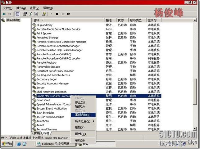The height and width of the screenshot is (149, 200).
Task: Select Print Spooler service icon
Action: coord(34,33)
